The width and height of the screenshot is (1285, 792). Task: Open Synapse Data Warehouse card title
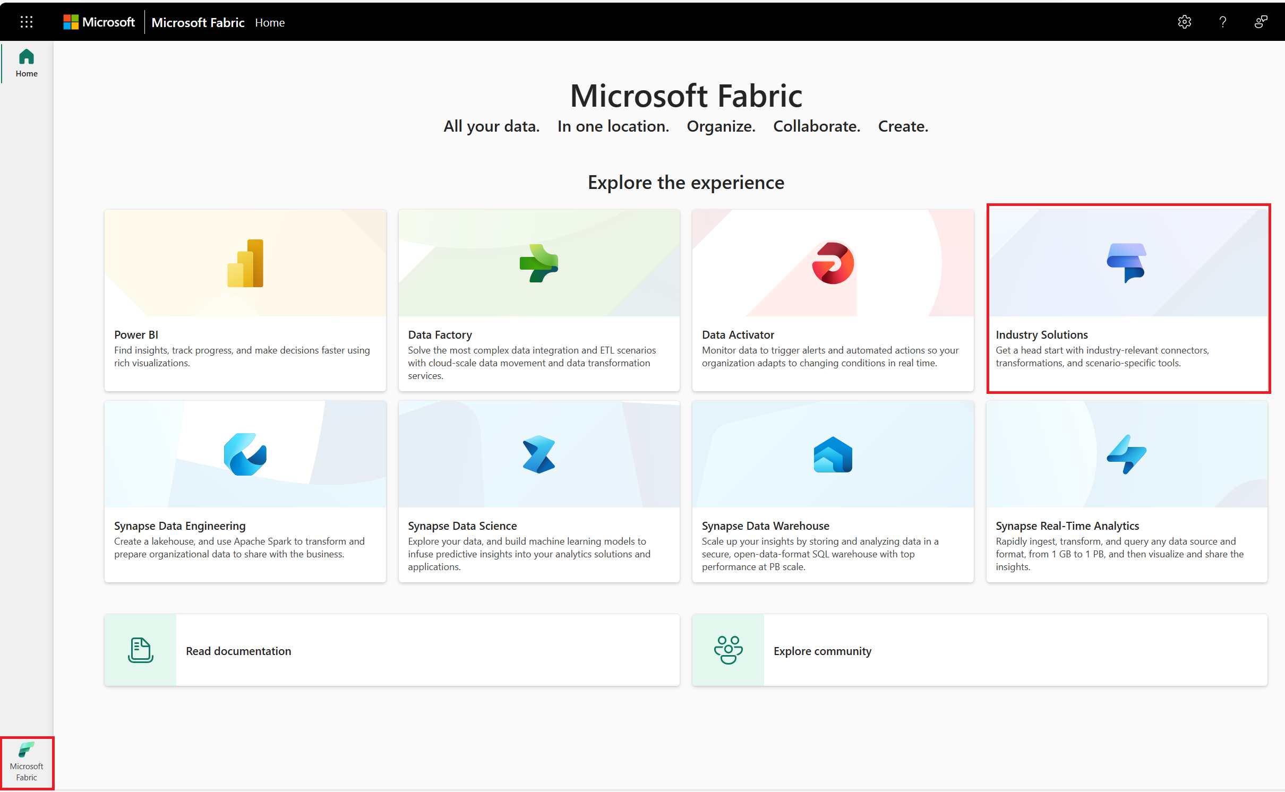click(766, 526)
